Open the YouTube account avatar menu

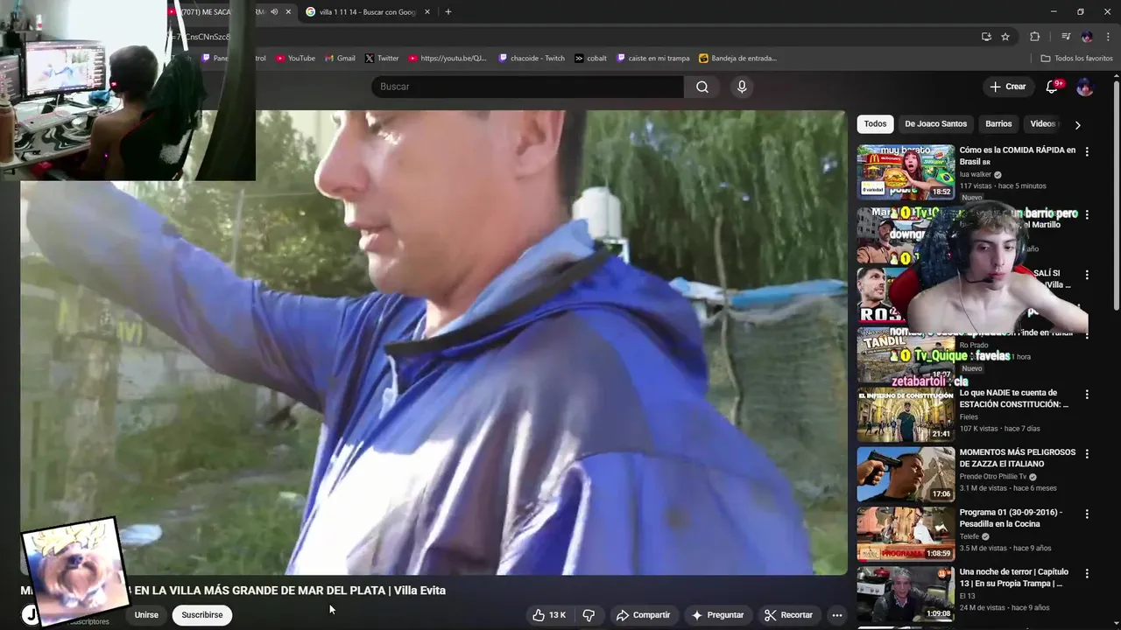pyautogui.click(x=1084, y=87)
